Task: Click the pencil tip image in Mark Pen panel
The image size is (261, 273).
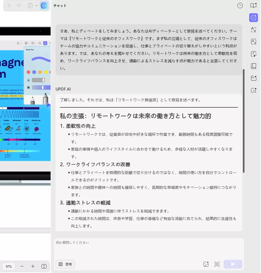Action: pyautogui.click(x=32, y=100)
